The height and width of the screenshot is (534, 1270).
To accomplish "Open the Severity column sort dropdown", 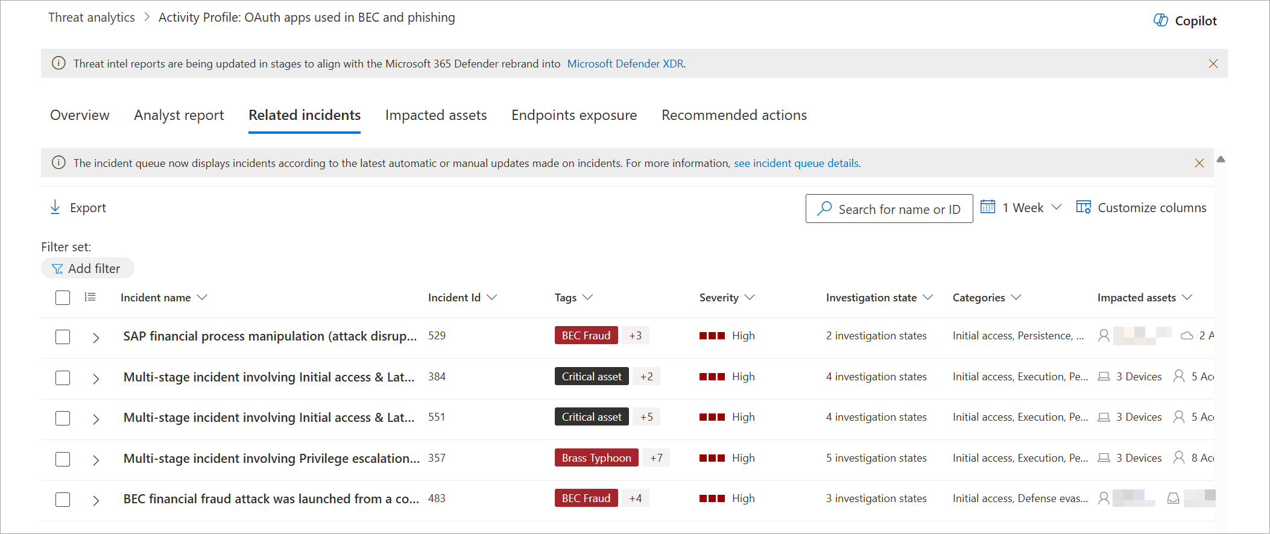I will pyautogui.click(x=750, y=298).
